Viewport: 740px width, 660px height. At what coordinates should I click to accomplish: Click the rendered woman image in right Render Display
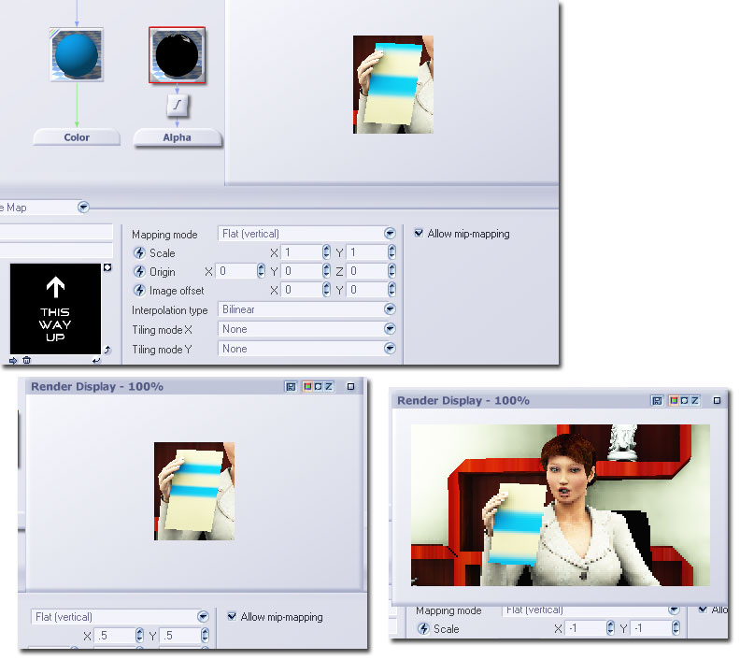(561, 505)
